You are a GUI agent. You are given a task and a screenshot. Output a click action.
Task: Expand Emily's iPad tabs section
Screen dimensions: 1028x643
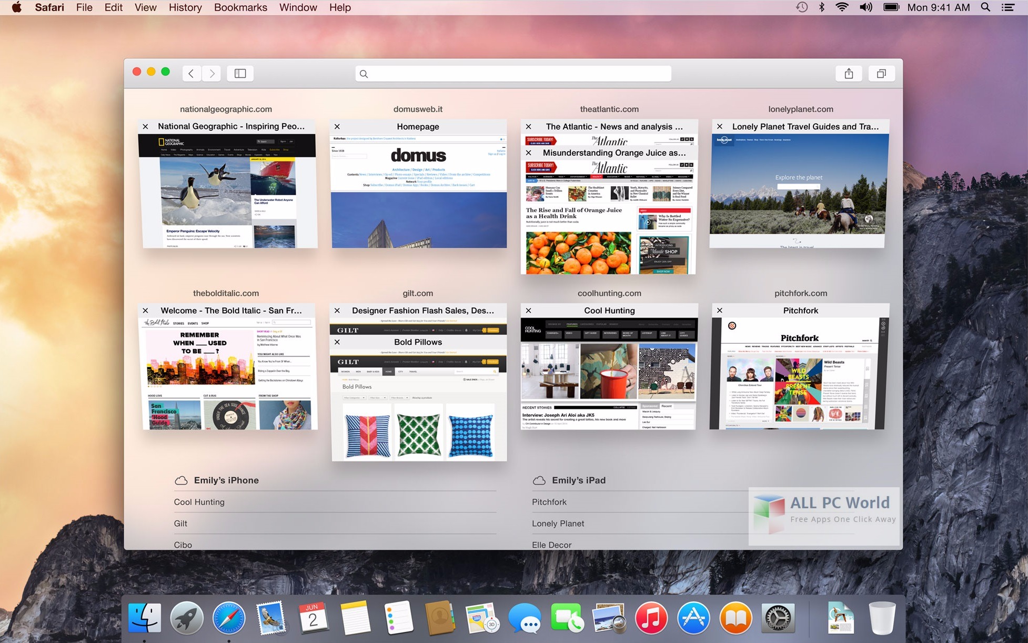[578, 479]
